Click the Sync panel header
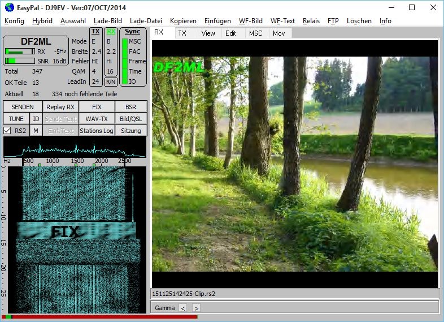Screen dimensions: 444x322 pos(133,31)
